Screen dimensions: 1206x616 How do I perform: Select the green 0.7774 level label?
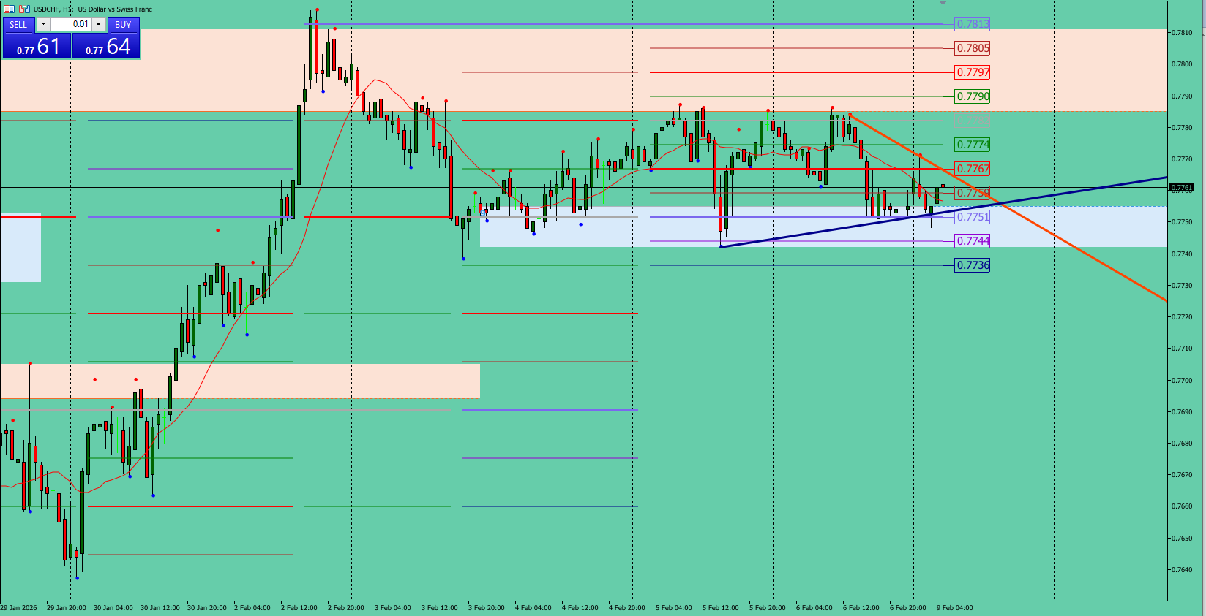coord(973,145)
